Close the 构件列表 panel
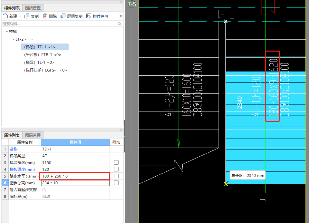 click(121, 2)
